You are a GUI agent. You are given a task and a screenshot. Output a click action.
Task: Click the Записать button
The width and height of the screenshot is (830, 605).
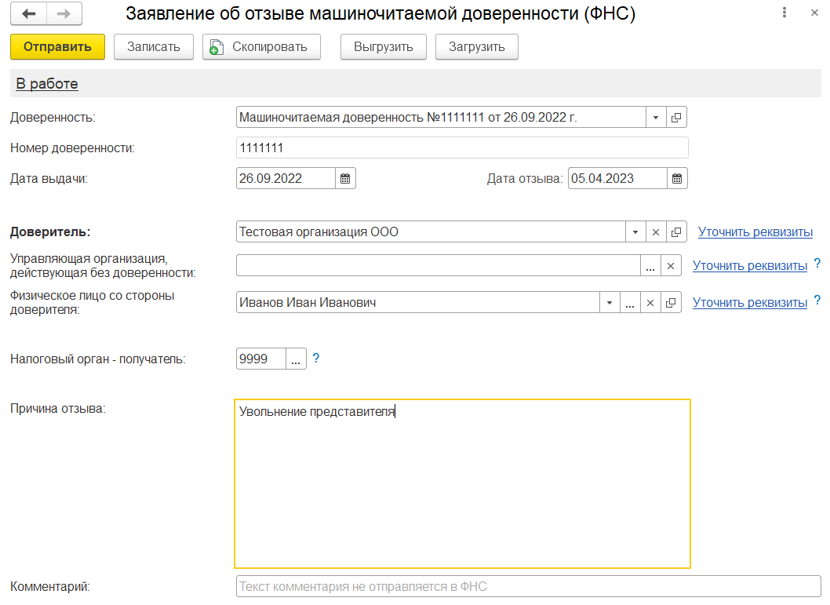(x=154, y=46)
